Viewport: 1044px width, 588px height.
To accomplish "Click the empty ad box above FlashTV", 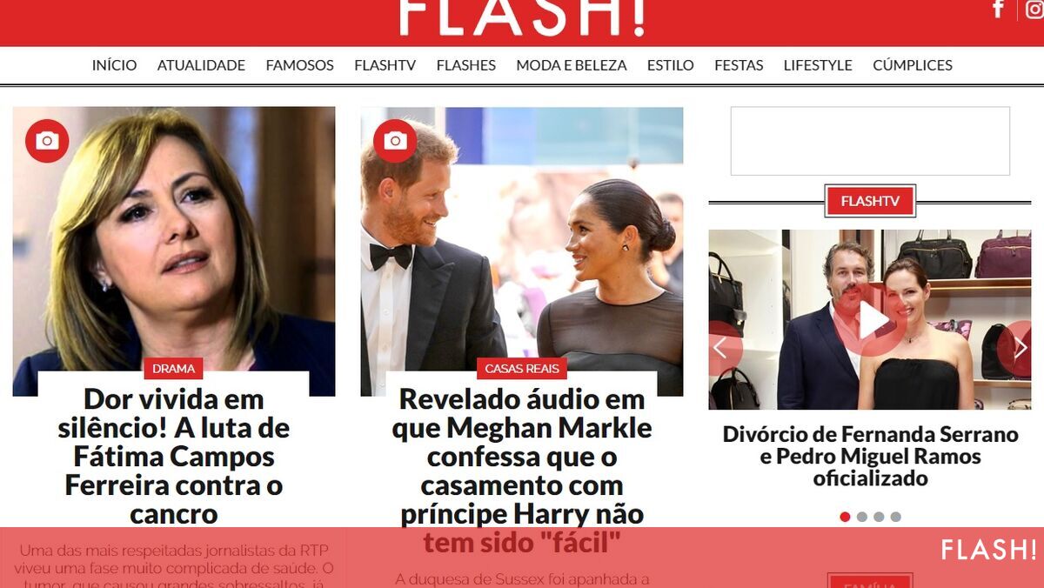I will tap(870, 141).
